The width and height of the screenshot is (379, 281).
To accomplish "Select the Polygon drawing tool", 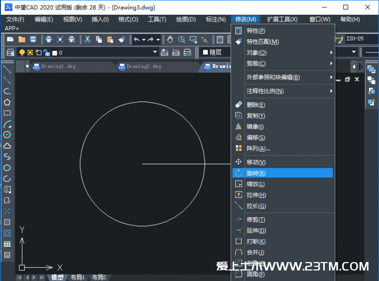I will tap(7, 102).
